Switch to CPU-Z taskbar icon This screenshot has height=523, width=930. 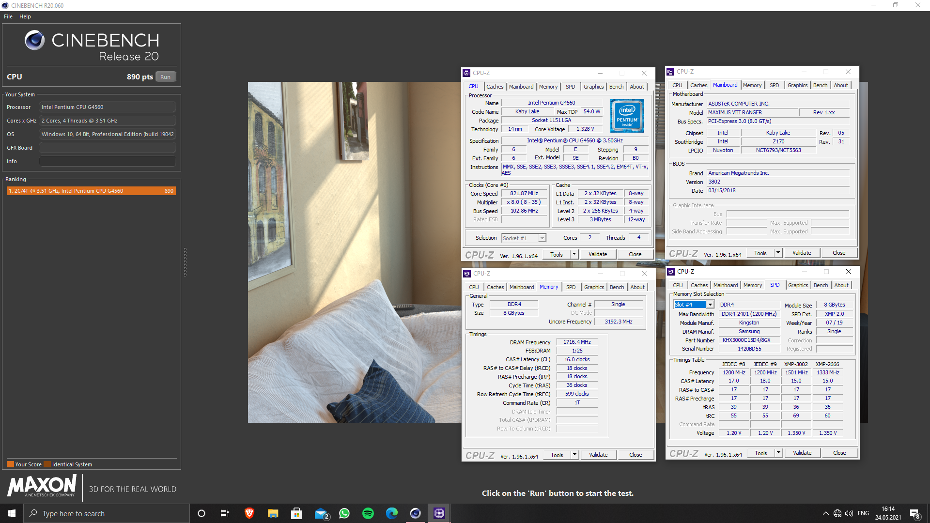[x=439, y=513]
